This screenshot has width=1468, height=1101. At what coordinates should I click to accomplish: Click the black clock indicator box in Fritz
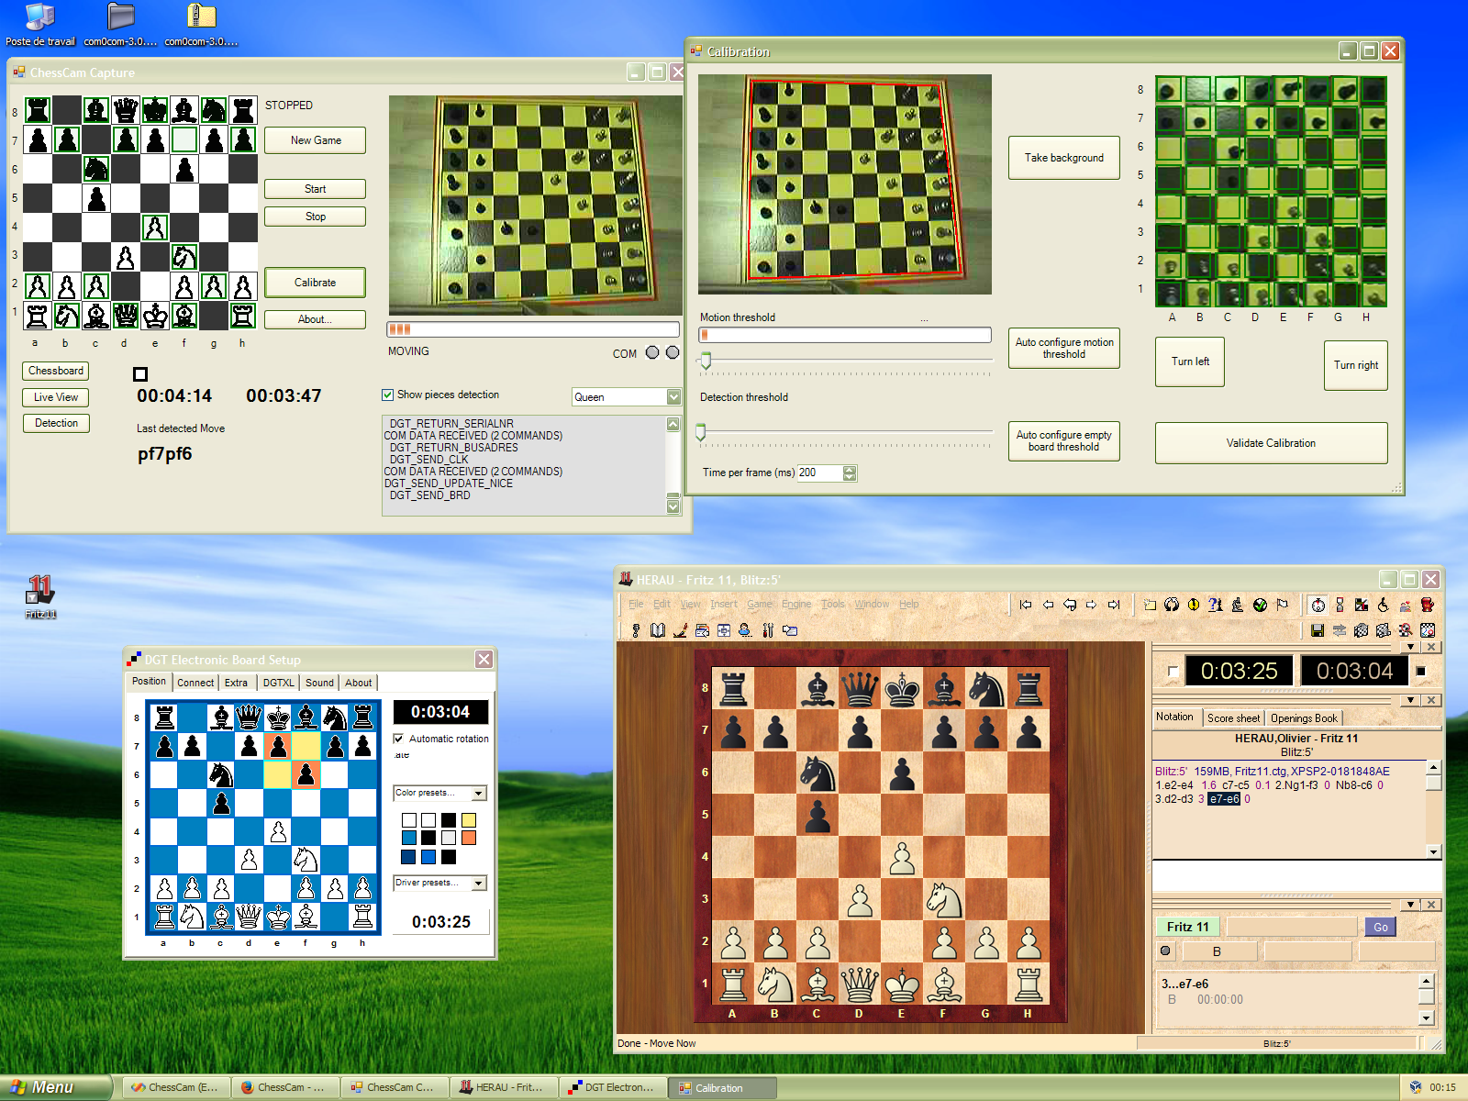1421,672
